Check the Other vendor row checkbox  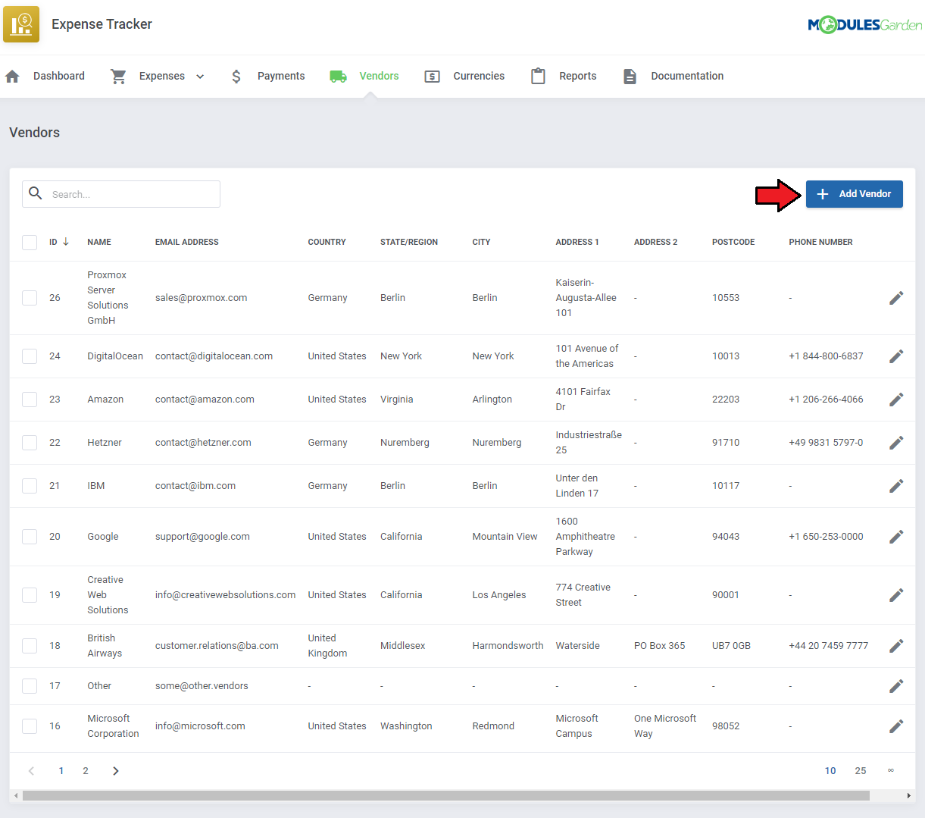click(30, 686)
